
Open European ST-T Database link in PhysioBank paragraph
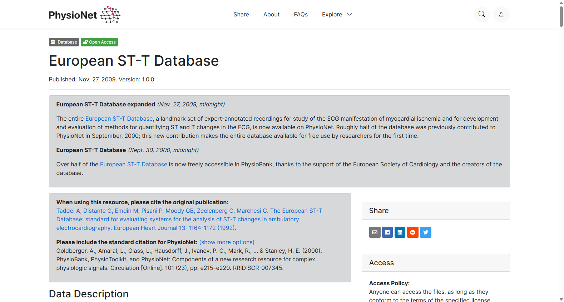click(134, 164)
